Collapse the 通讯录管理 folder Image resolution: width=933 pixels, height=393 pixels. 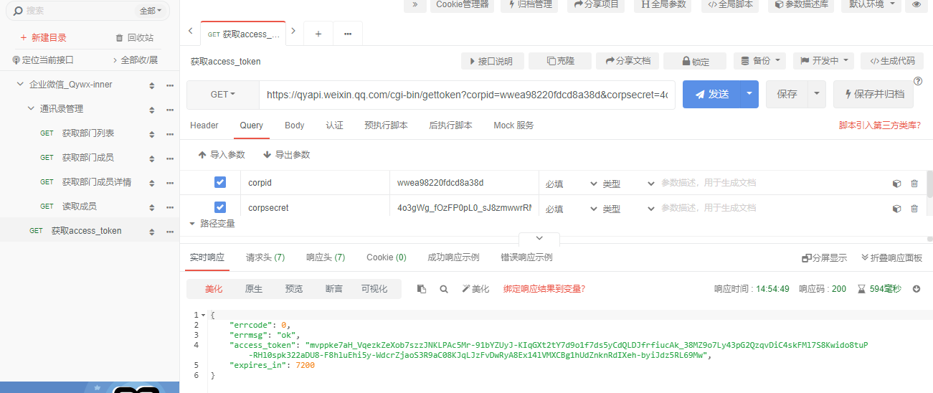click(x=31, y=109)
